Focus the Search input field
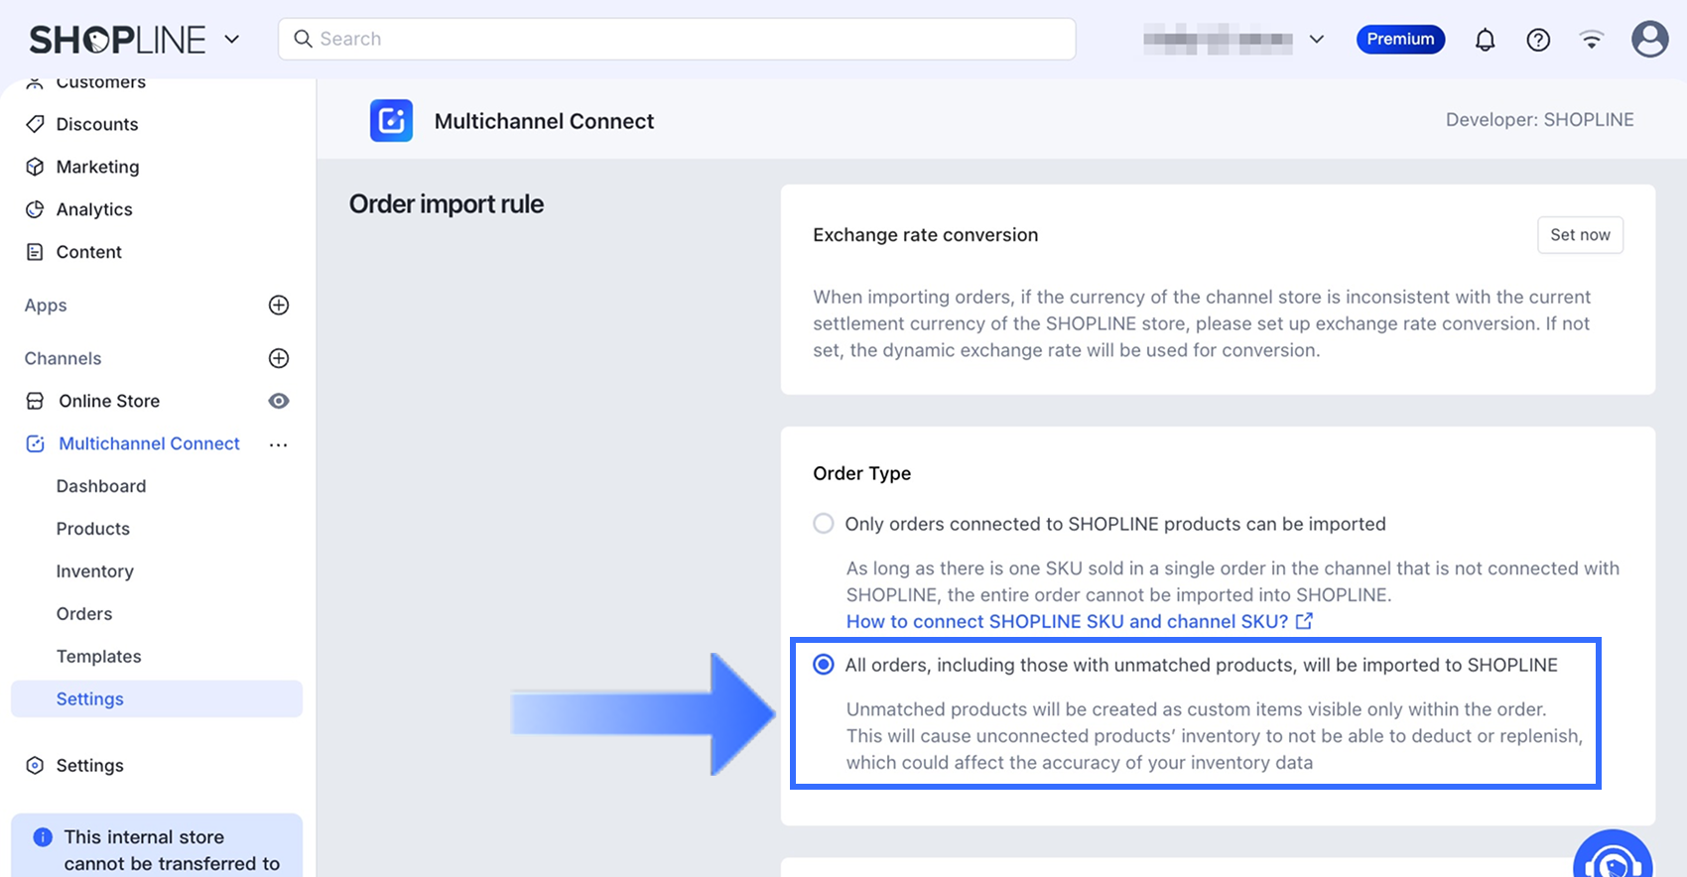 point(685,40)
